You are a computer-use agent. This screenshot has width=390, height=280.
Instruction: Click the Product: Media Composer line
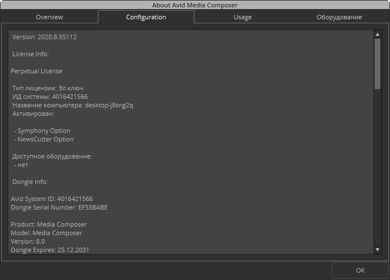click(49, 224)
